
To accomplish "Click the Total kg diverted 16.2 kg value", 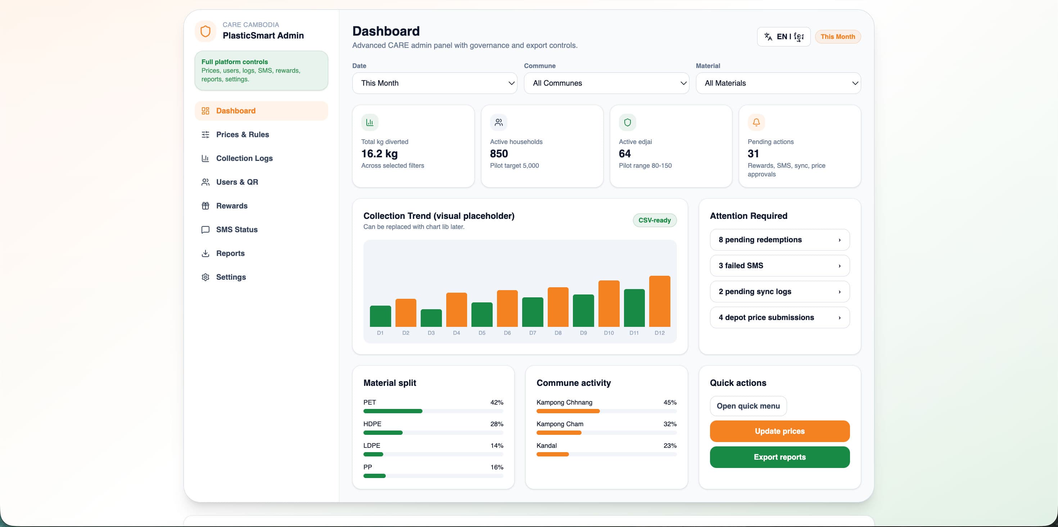I will tap(380, 154).
